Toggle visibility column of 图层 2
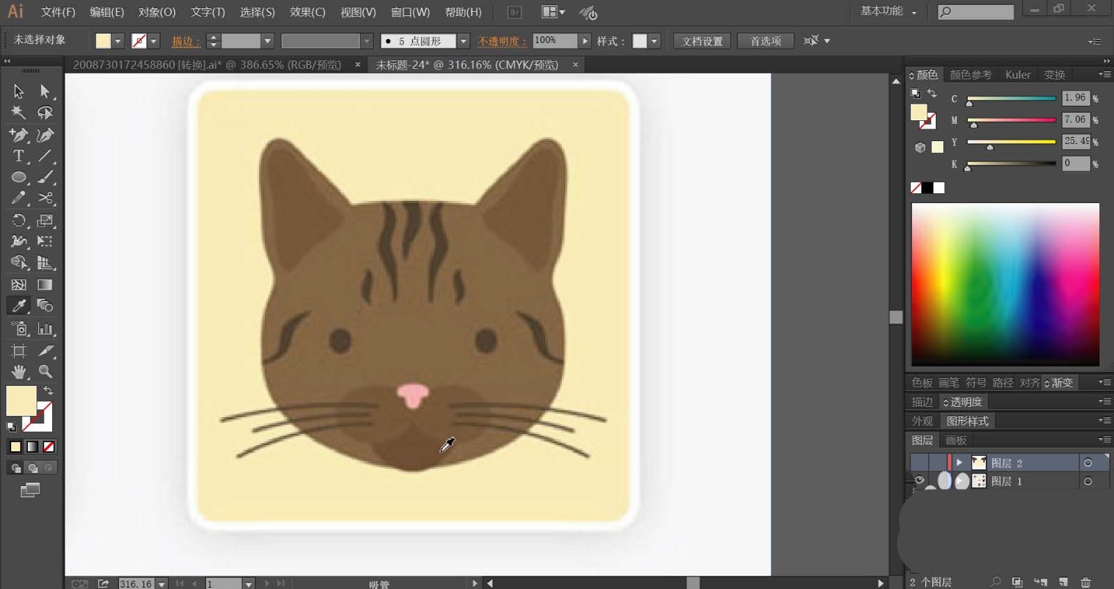 (919, 462)
